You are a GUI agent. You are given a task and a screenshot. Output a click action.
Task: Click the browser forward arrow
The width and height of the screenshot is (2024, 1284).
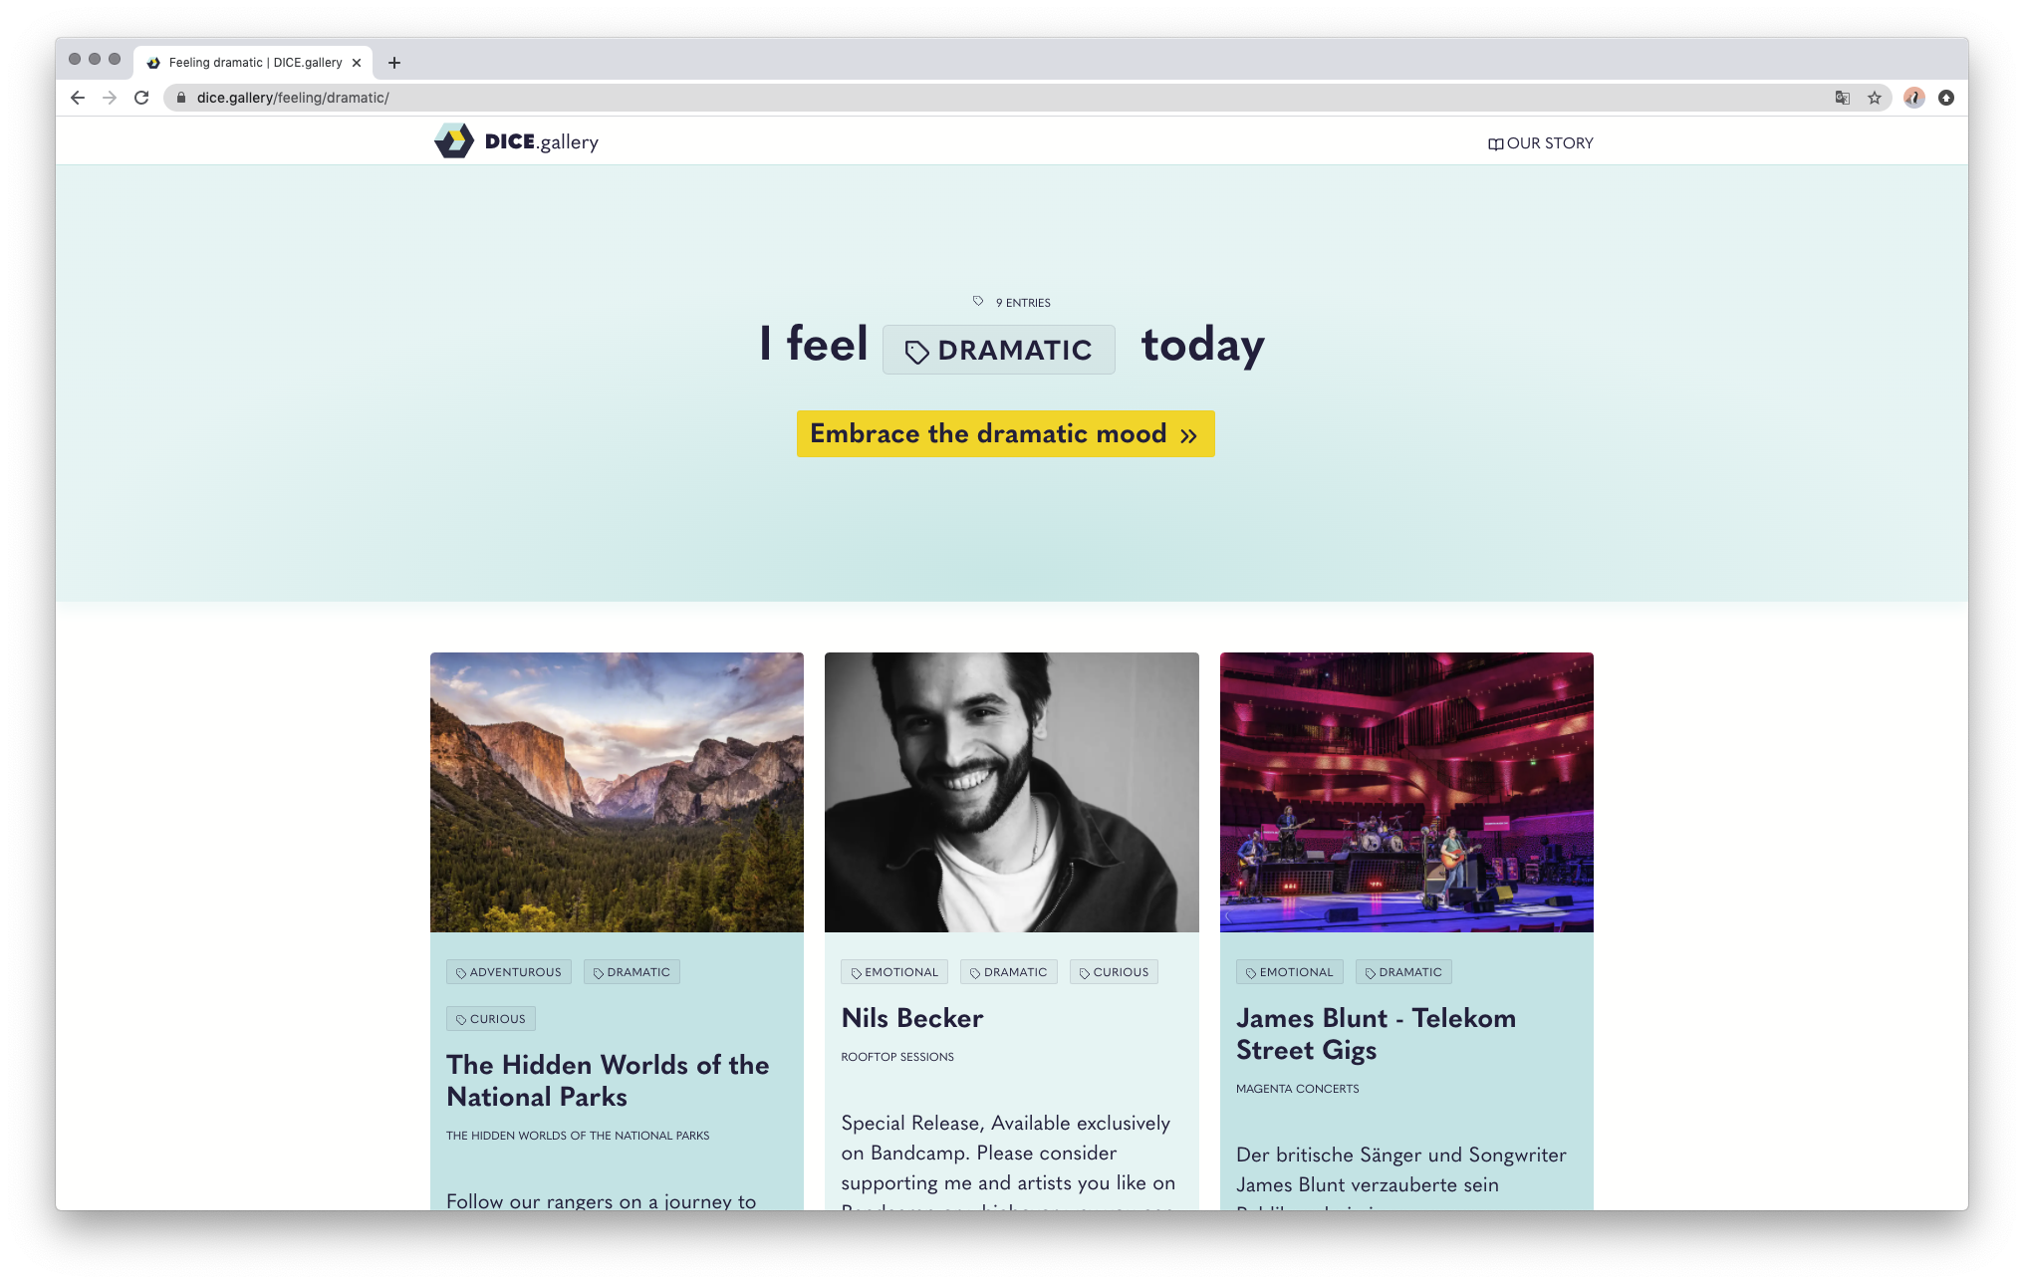pos(110,98)
